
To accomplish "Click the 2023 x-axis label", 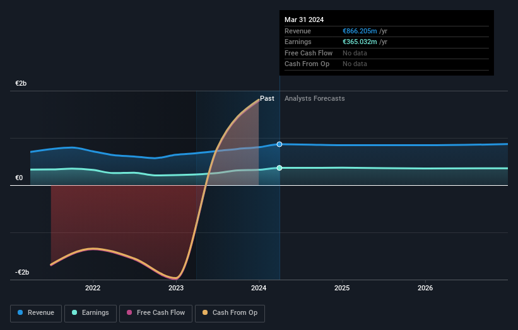I will [176, 288].
